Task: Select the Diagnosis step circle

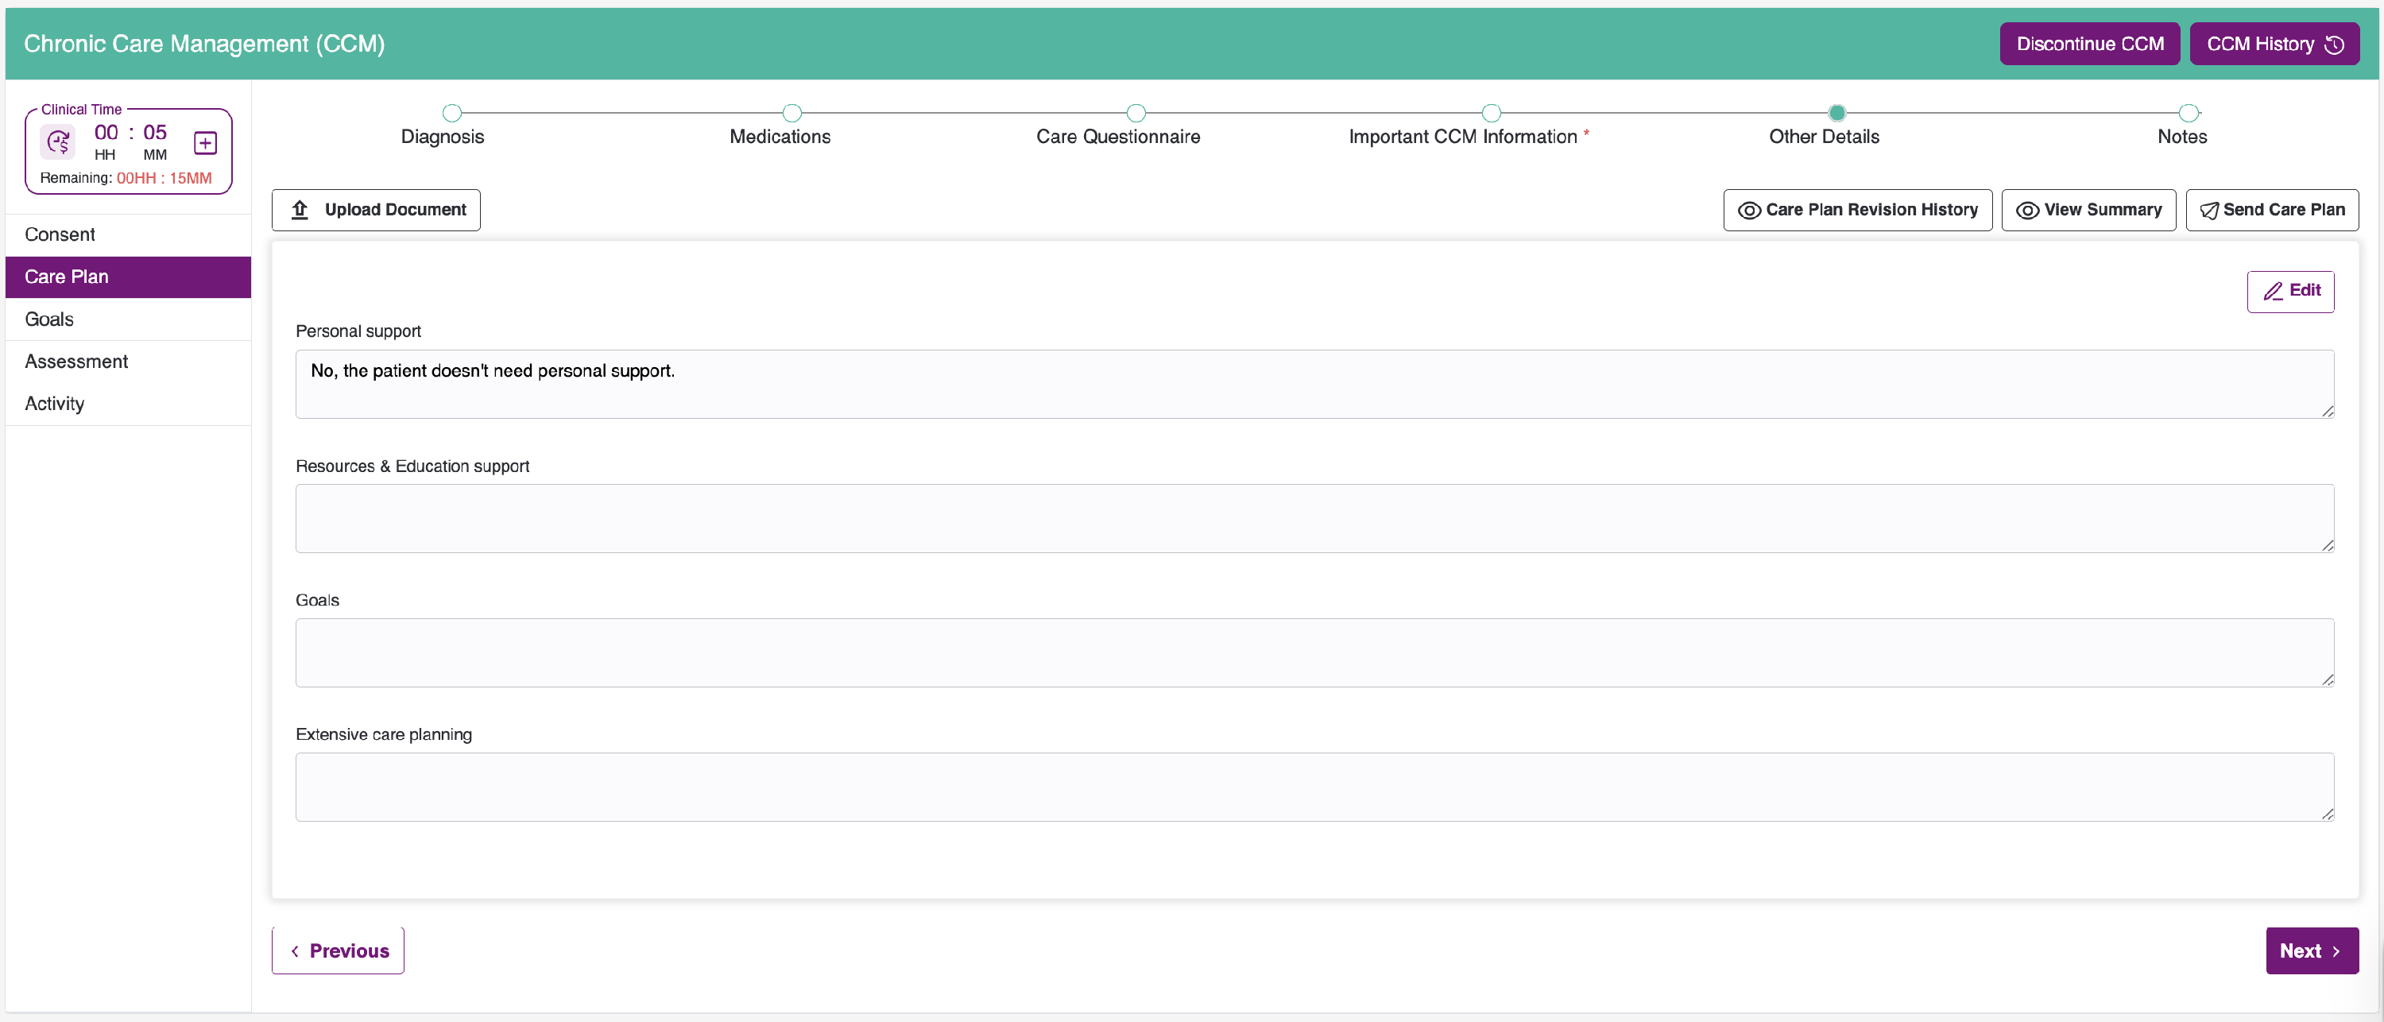Action: point(451,113)
